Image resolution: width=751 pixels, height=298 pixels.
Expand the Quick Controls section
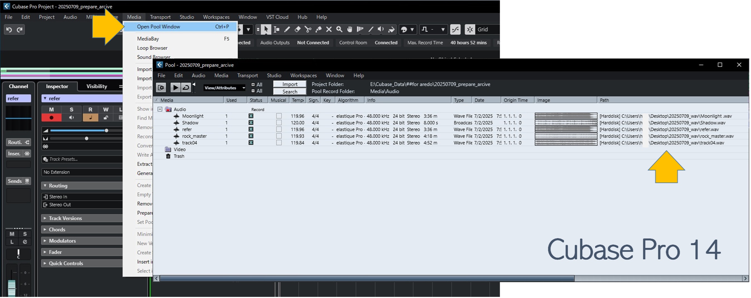[x=45, y=263]
